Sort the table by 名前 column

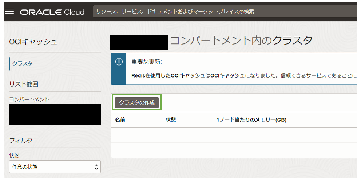click(x=120, y=120)
